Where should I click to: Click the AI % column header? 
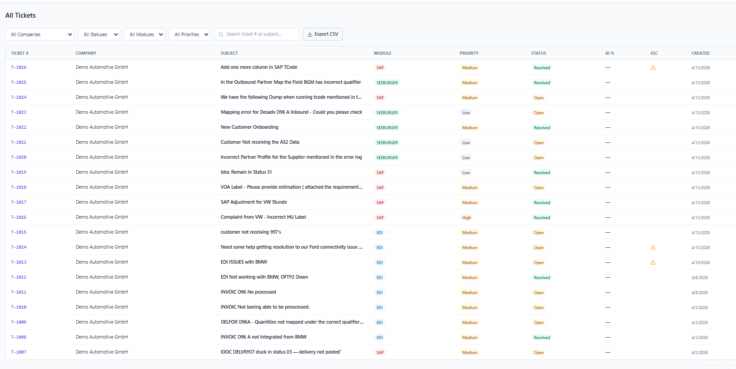(610, 53)
